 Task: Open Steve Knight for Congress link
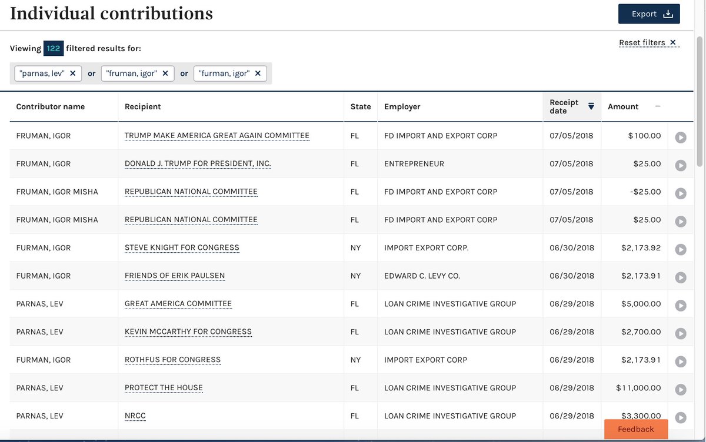click(x=182, y=247)
